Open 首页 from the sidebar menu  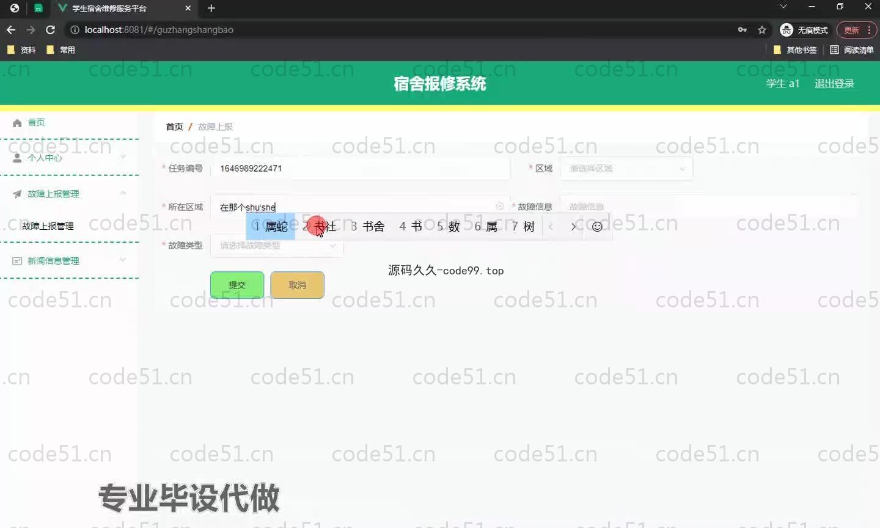36,122
